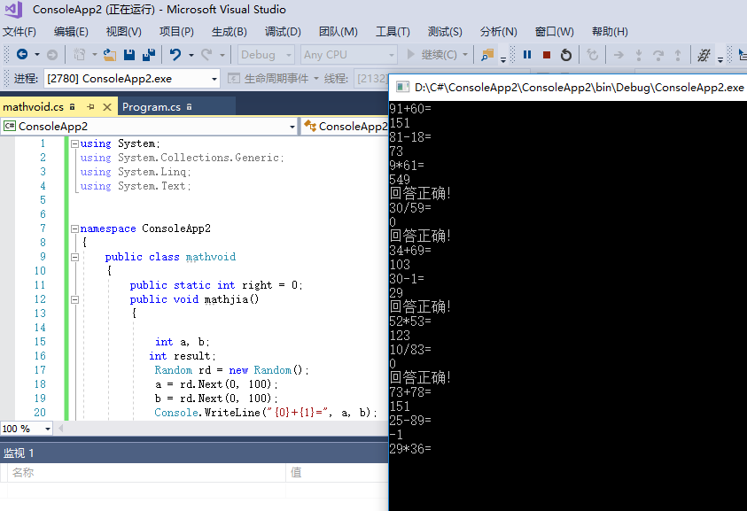Save the current file with Save icon
This screenshot has height=511, width=747.
coord(129,55)
